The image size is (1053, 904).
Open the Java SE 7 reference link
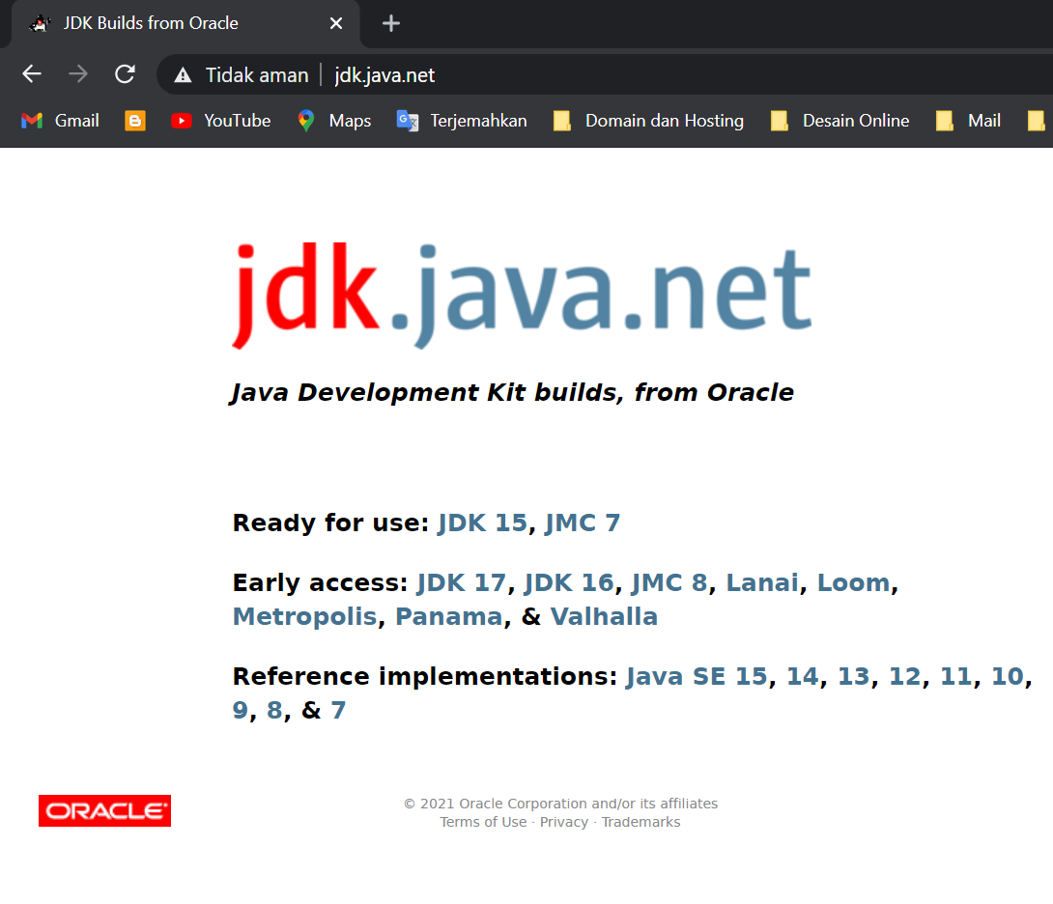338,710
